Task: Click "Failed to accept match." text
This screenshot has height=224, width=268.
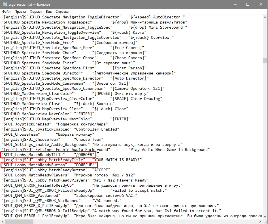Action: [139, 191]
